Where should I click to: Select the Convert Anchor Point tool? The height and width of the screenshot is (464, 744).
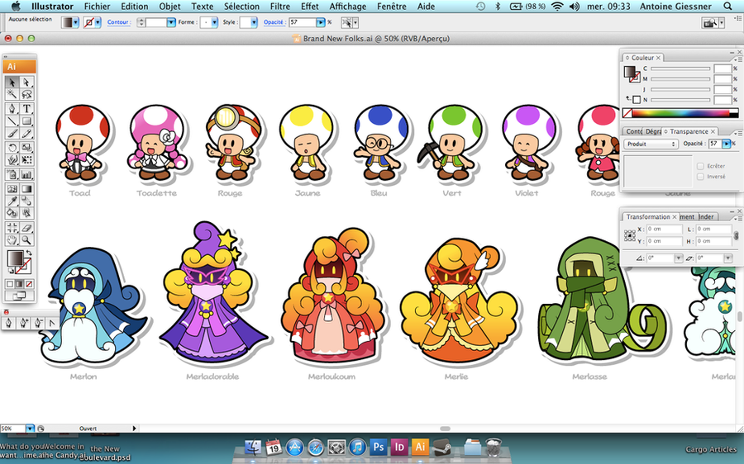[x=51, y=324]
